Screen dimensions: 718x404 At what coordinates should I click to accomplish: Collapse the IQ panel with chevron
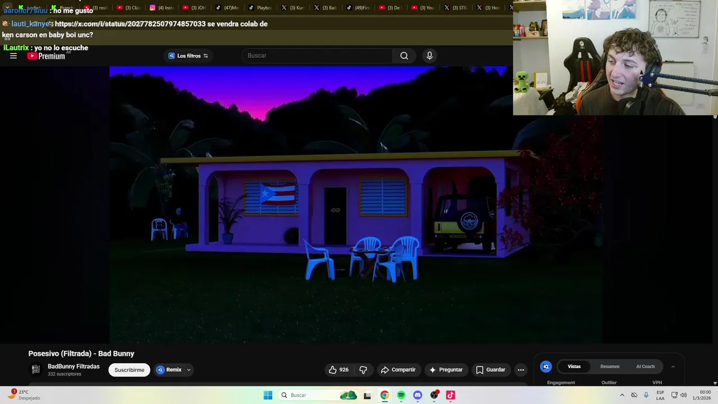tap(673, 366)
